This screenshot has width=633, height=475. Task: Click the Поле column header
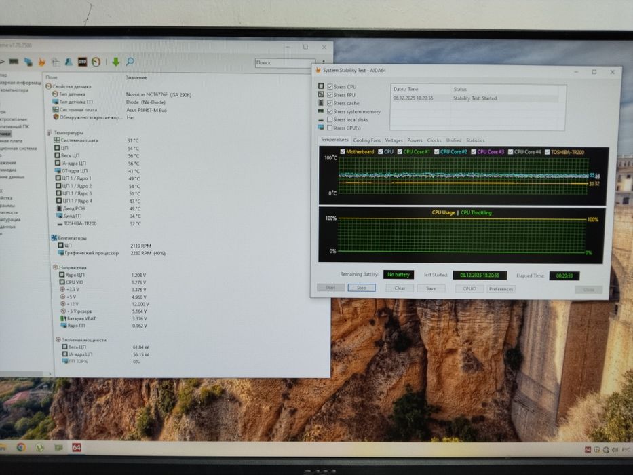52,77
